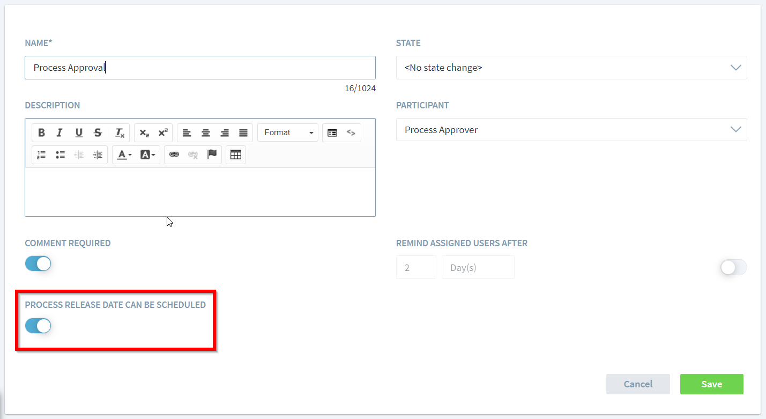
Task: Insert a link using the chain icon
Action: [x=174, y=155]
